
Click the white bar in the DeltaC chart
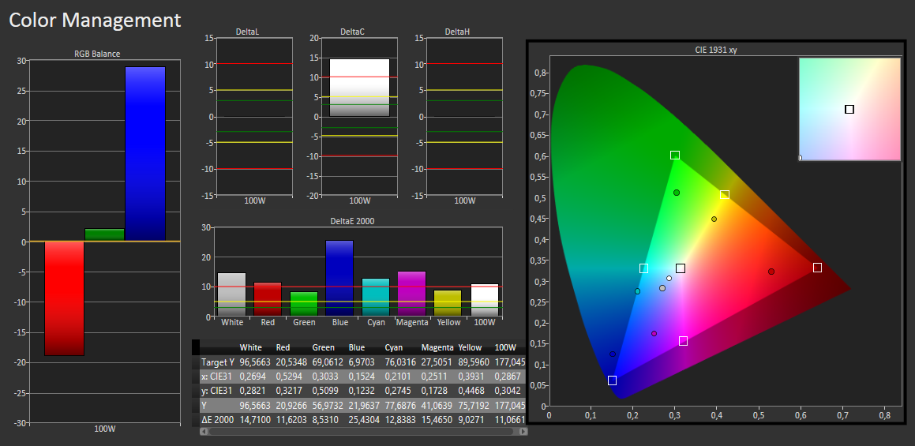coord(359,88)
